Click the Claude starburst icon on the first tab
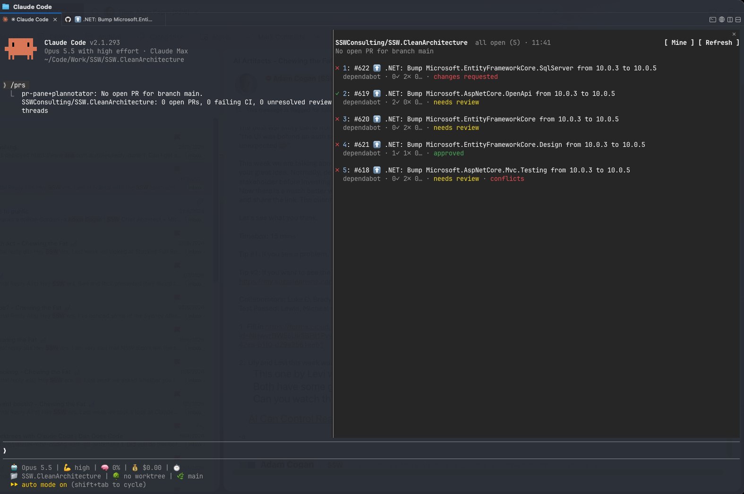 pyautogui.click(x=5, y=19)
